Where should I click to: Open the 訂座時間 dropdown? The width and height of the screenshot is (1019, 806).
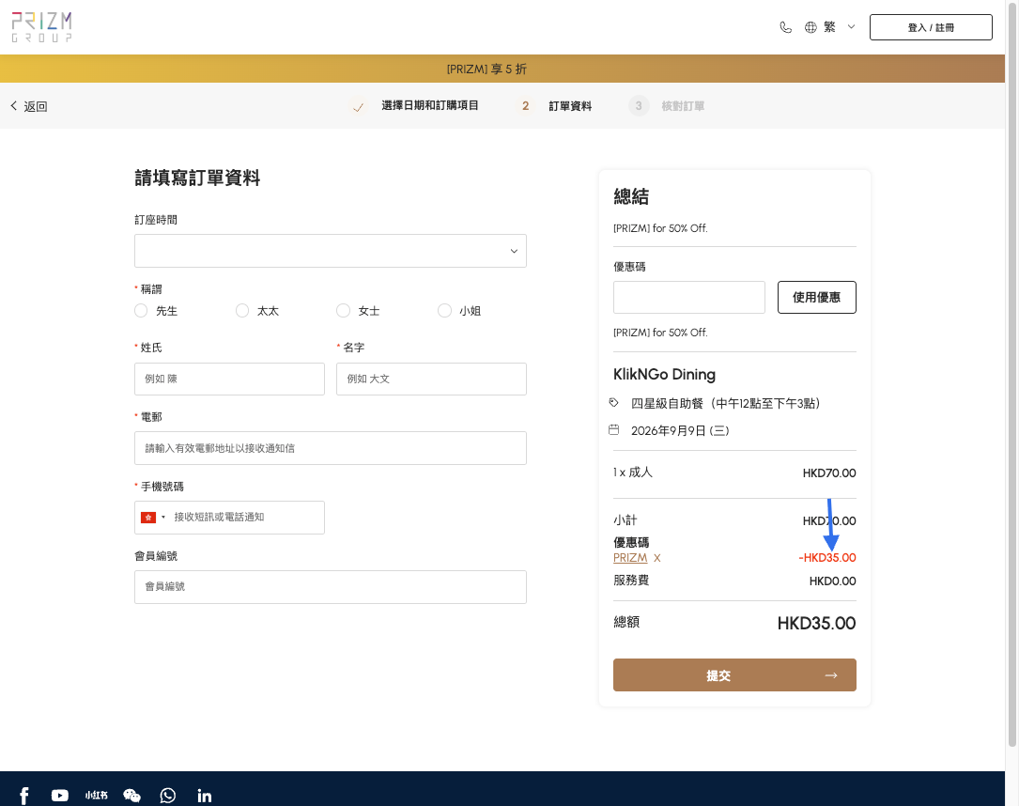click(x=331, y=251)
